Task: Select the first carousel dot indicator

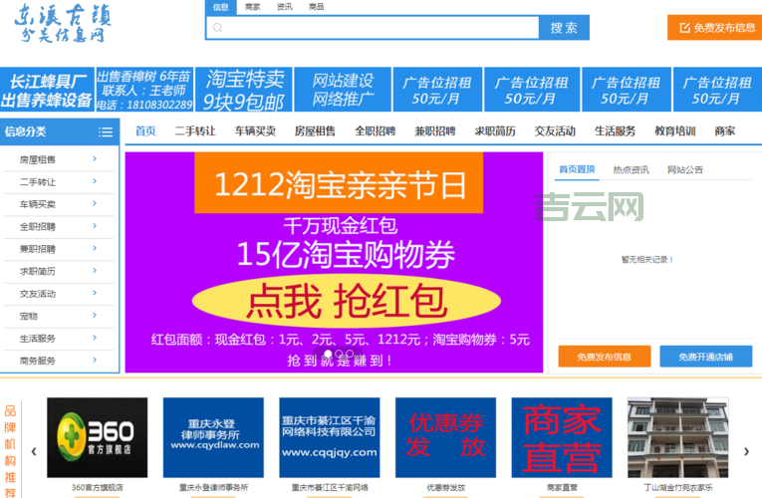Action: (328, 354)
